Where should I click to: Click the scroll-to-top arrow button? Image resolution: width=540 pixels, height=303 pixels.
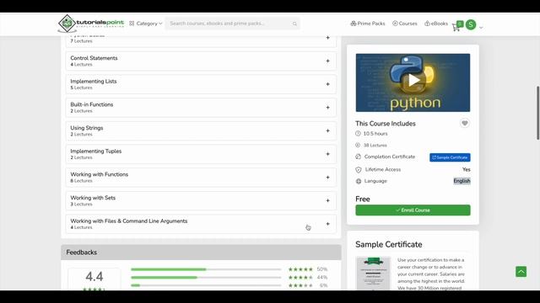(x=521, y=271)
